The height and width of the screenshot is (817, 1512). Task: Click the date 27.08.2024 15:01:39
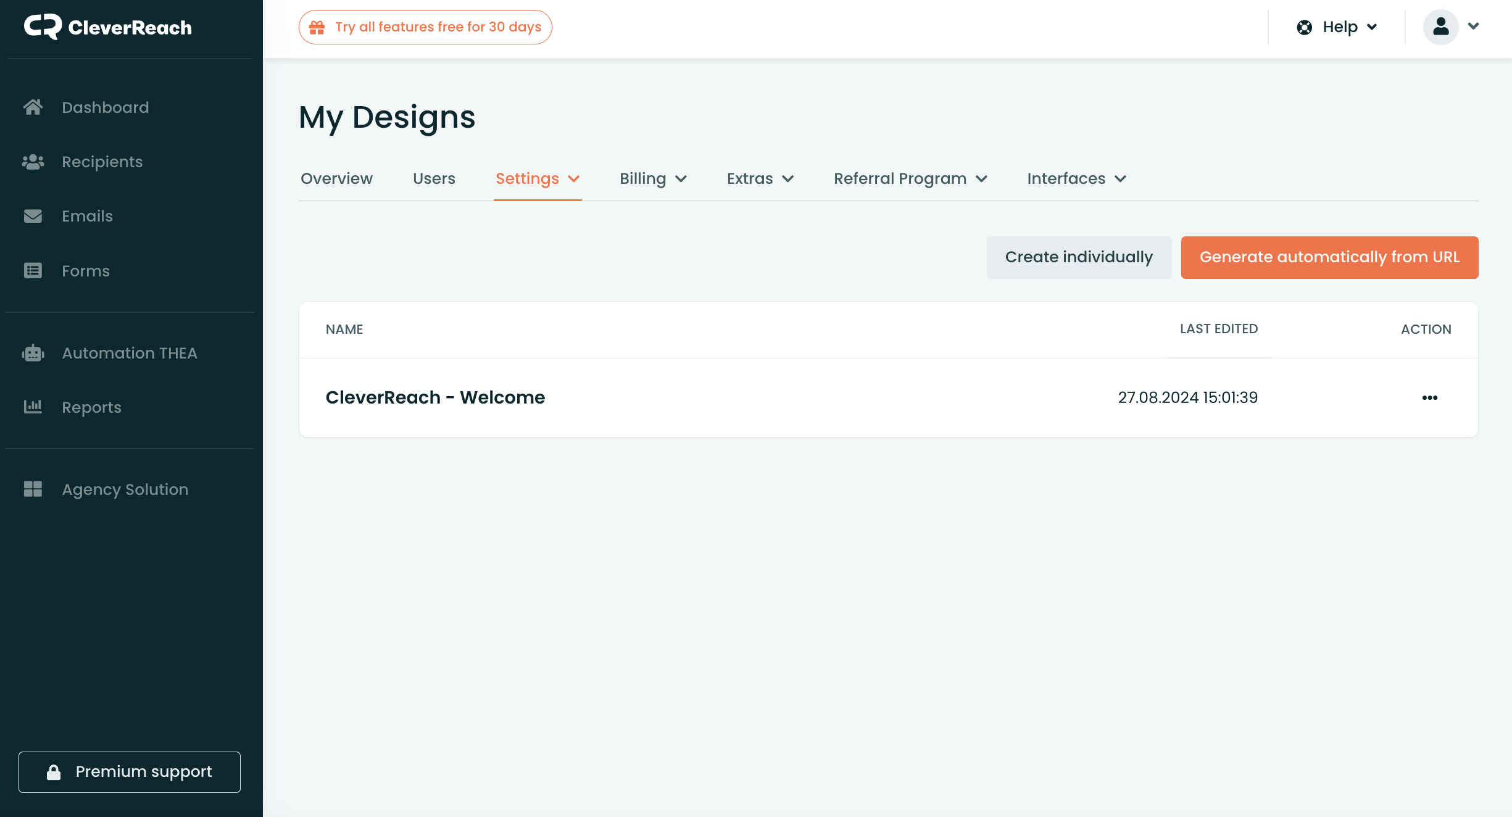pos(1188,397)
